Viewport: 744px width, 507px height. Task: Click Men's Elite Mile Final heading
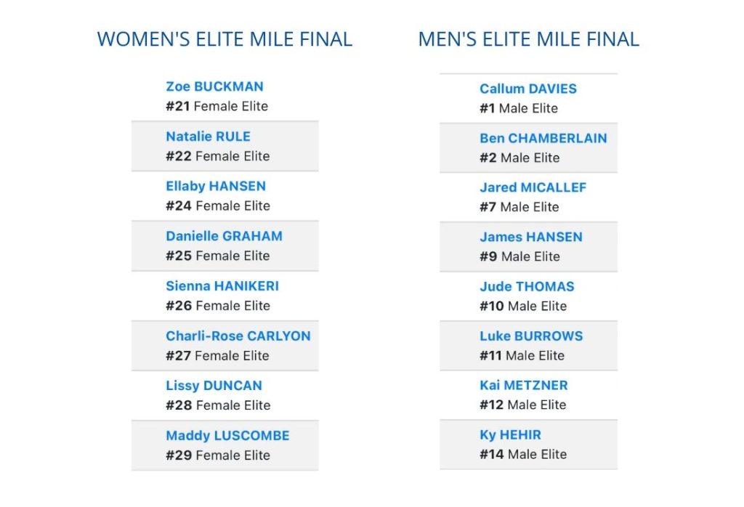[x=529, y=39]
